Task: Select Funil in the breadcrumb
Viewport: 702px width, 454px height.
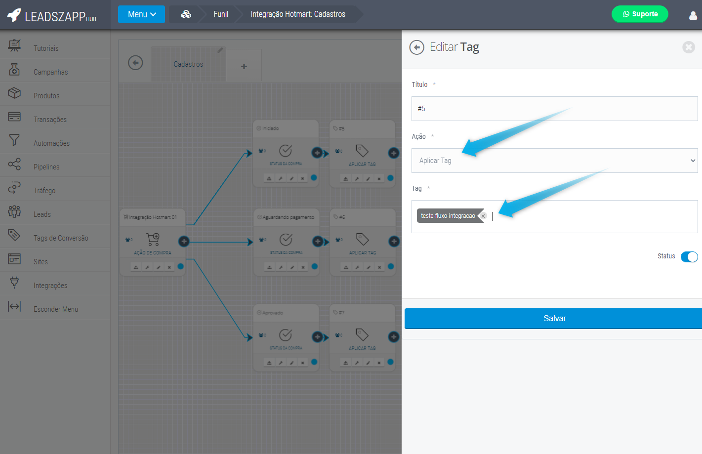Action: click(220, 14)
